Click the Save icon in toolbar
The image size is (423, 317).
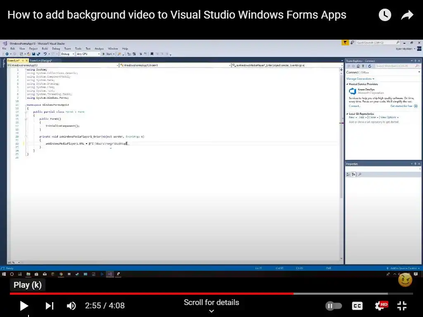point(34,54)
